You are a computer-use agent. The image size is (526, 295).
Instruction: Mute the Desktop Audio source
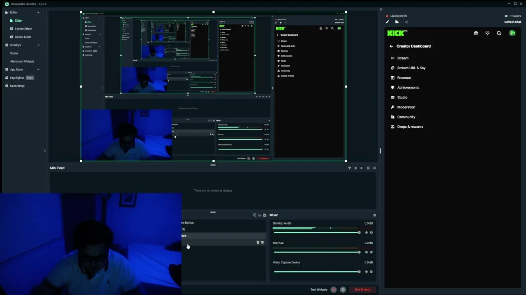click(x=366, y=233)
